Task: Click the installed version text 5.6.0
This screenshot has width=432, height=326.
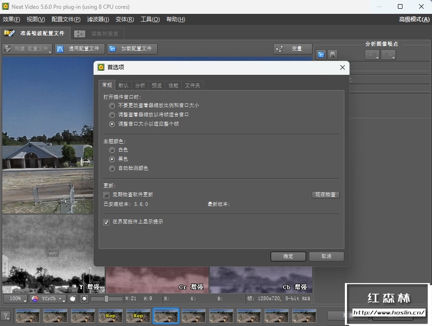Action: (141, 204)
